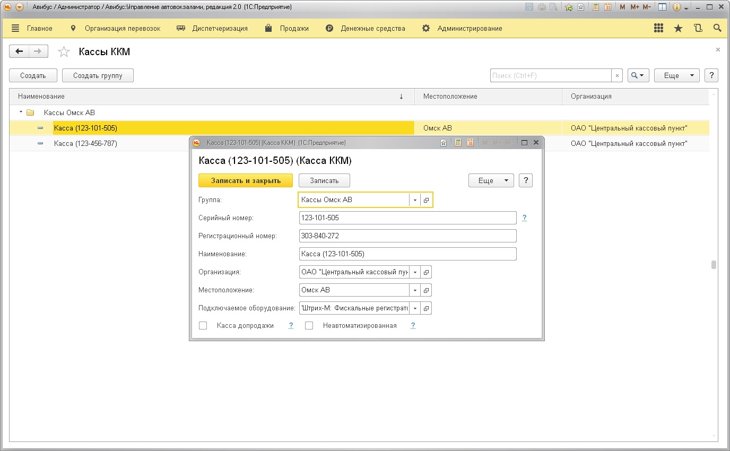Open calculator icon in the dialog title bar
The image size is (730, 451).
pos(458,143)
